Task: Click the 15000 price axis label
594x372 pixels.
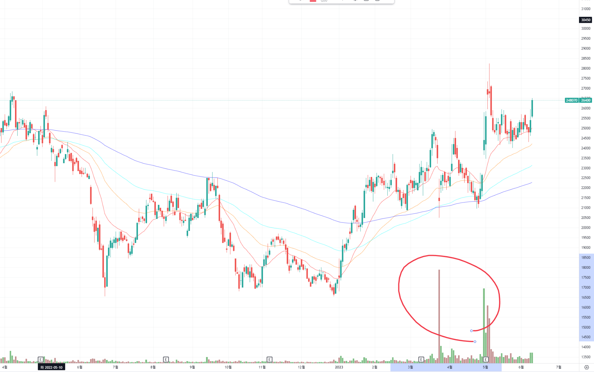Action: [x=586, y=327]
